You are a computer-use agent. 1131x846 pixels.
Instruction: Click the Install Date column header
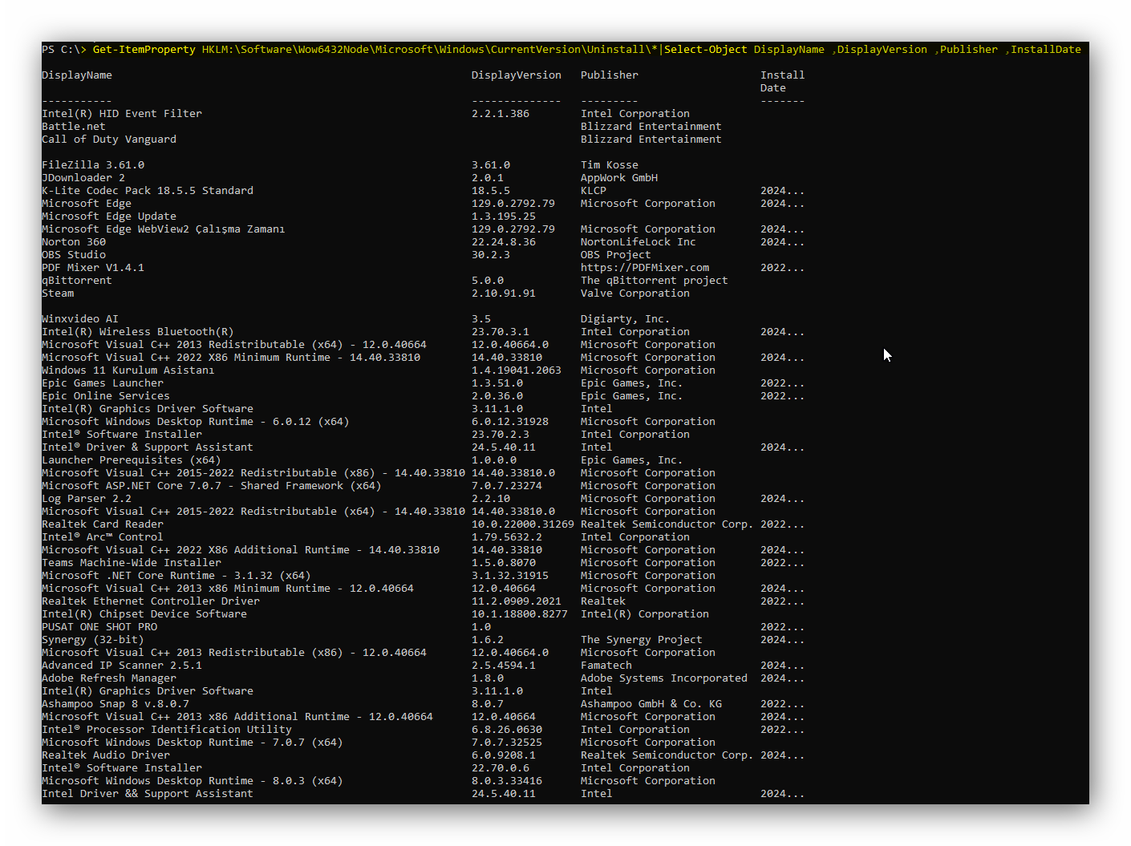781,81
